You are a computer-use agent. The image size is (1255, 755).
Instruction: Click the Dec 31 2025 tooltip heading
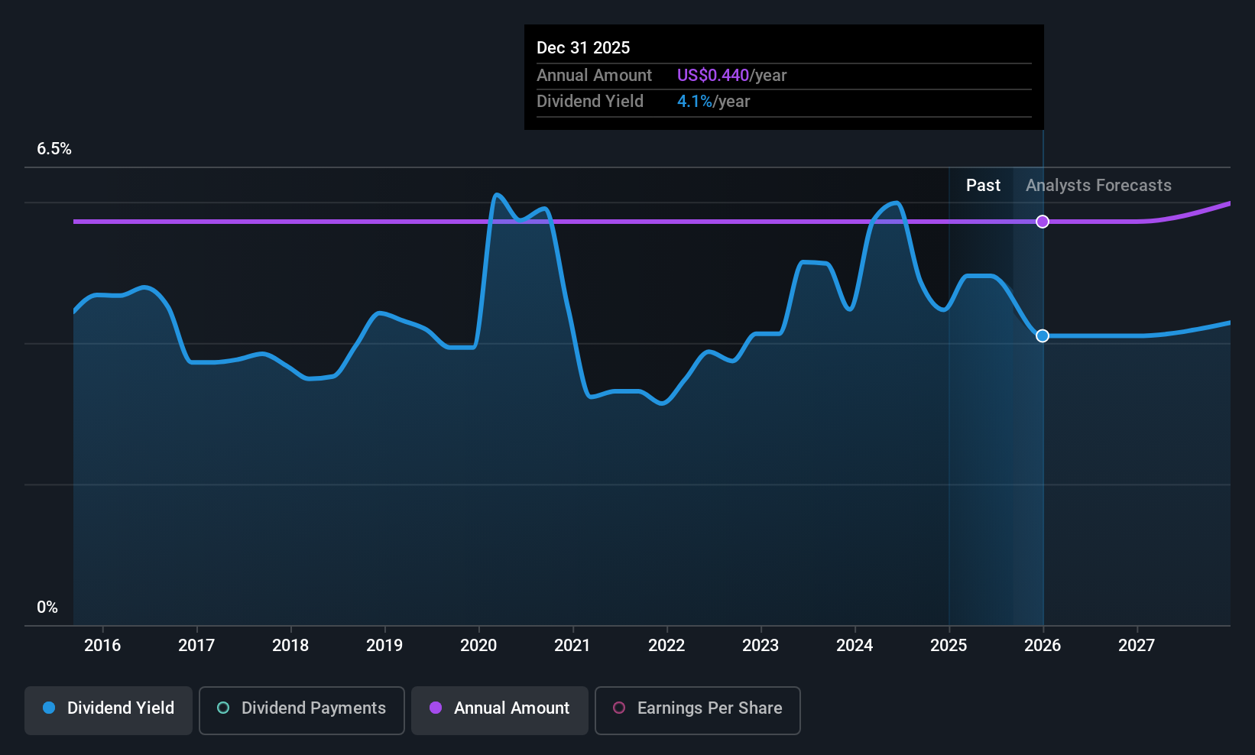pyautogui.click(x=583, y=48)
